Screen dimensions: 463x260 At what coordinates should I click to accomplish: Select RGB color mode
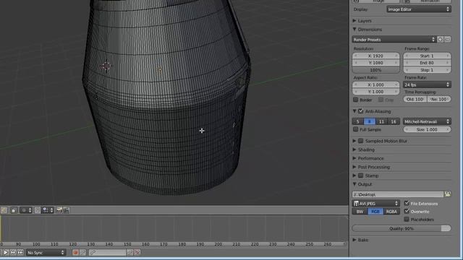pos(375,212)
